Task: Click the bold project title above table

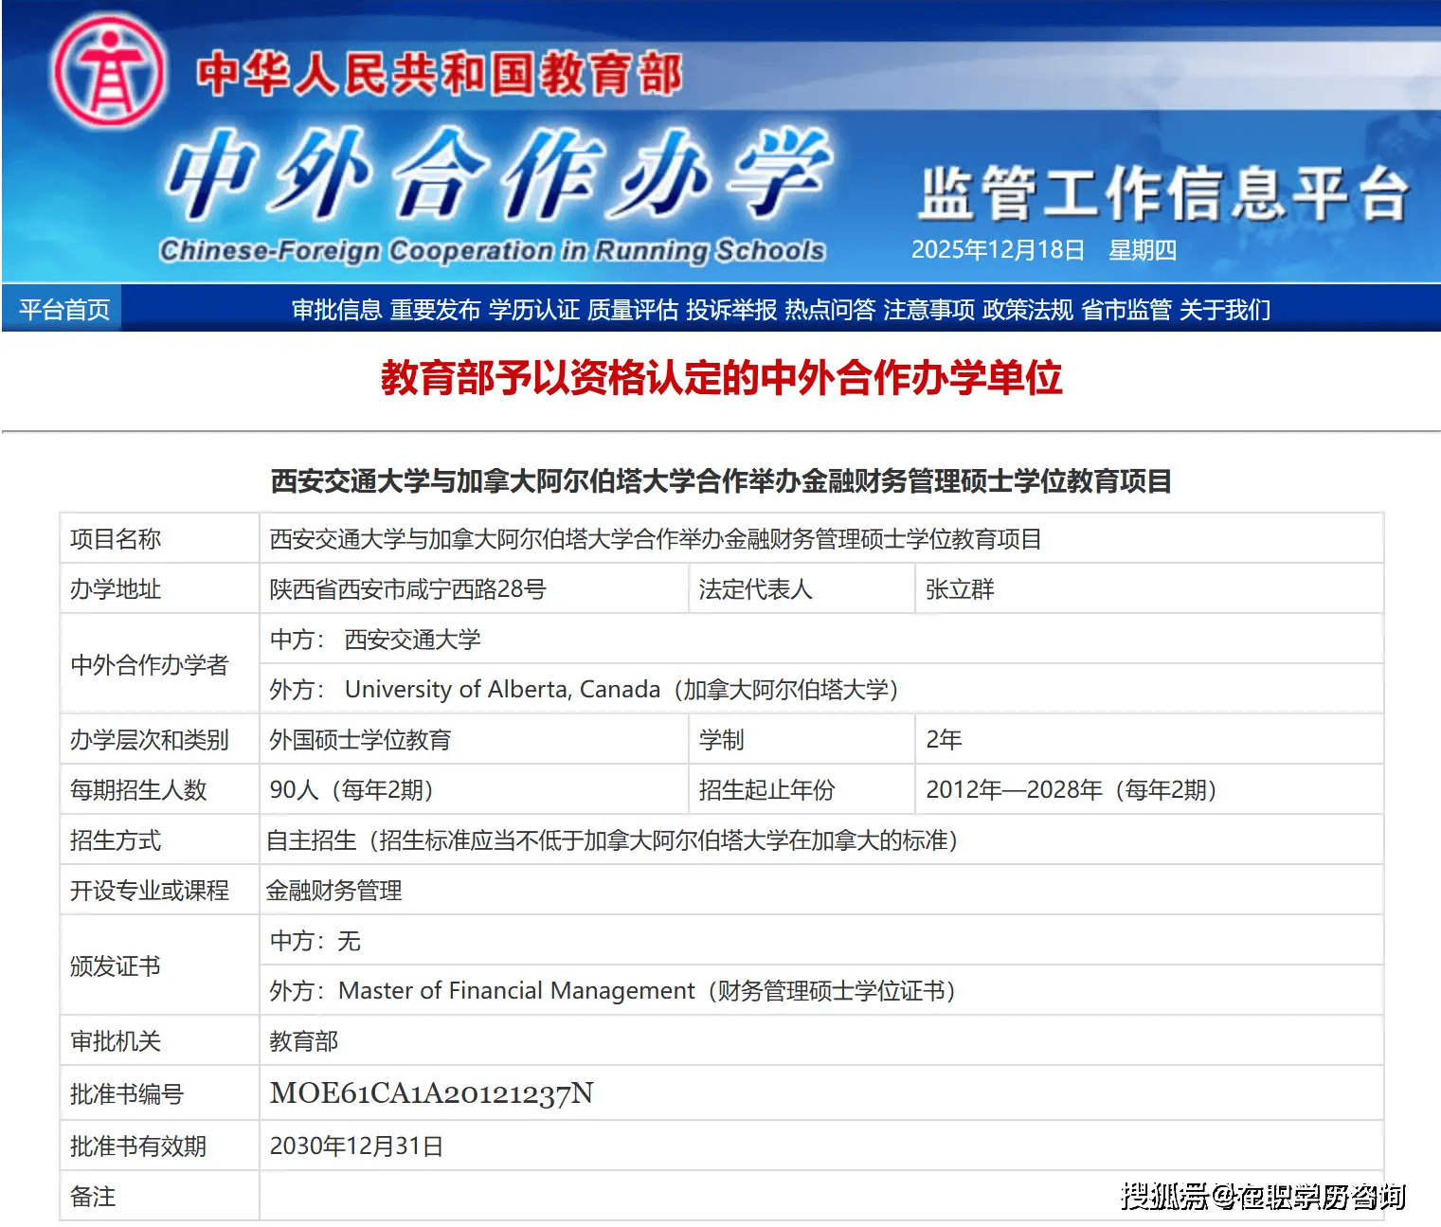Action: (x=721, y=481)
